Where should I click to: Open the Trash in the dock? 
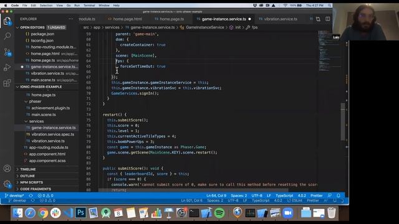[331, 213]
